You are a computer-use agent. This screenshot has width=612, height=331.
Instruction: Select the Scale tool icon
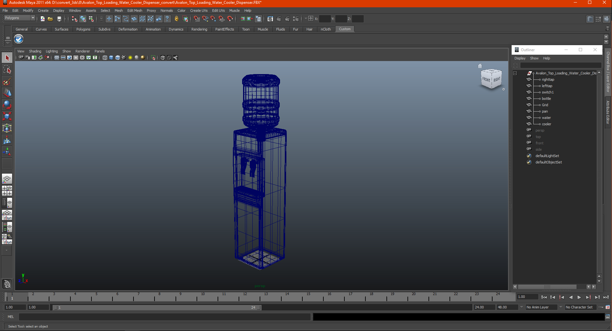click(7, 117)
